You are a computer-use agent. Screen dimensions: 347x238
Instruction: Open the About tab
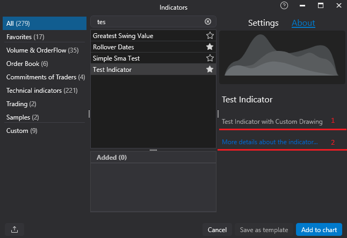(x=303, y=23)
